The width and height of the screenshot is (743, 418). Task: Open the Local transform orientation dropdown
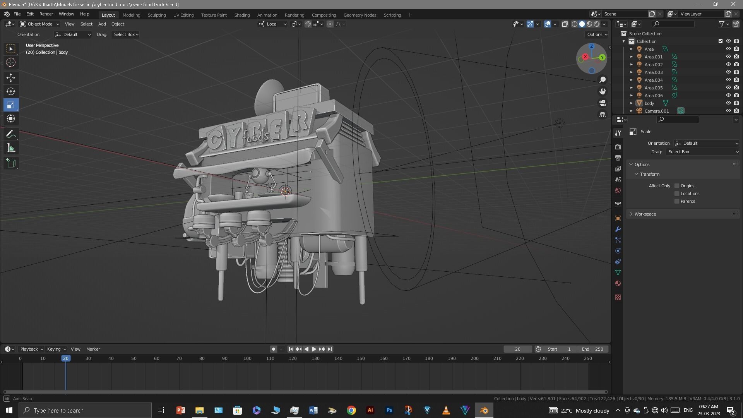click(x=272, y=24)
